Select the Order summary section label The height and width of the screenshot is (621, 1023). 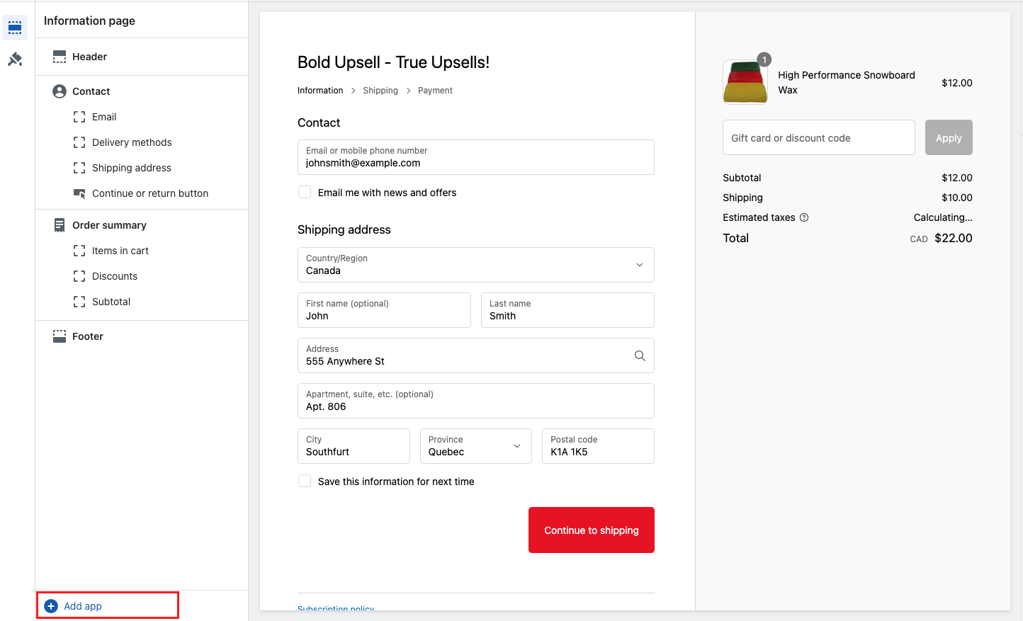click(x=109, y=225)
